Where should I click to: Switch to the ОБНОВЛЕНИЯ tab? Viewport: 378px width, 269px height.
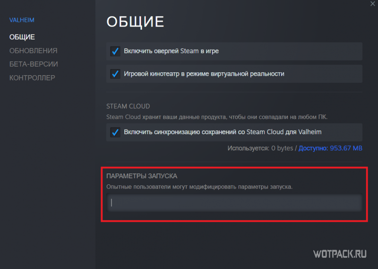point(33,51)
